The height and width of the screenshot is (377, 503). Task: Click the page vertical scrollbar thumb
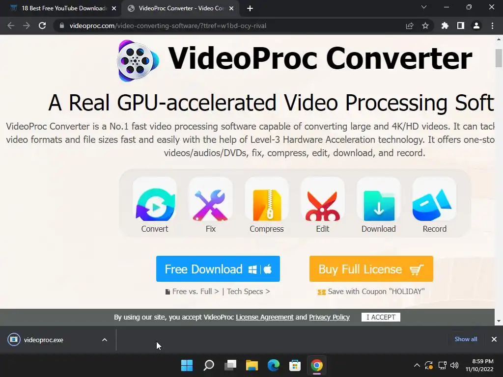[x=499, y=58]
